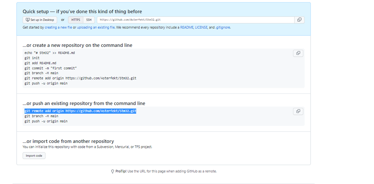Follow the .gitignore link

pos(223,28)
